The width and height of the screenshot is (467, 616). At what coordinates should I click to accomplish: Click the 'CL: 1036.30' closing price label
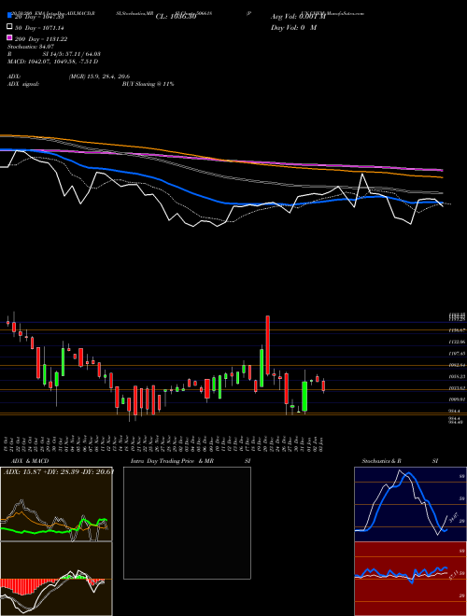176,17
